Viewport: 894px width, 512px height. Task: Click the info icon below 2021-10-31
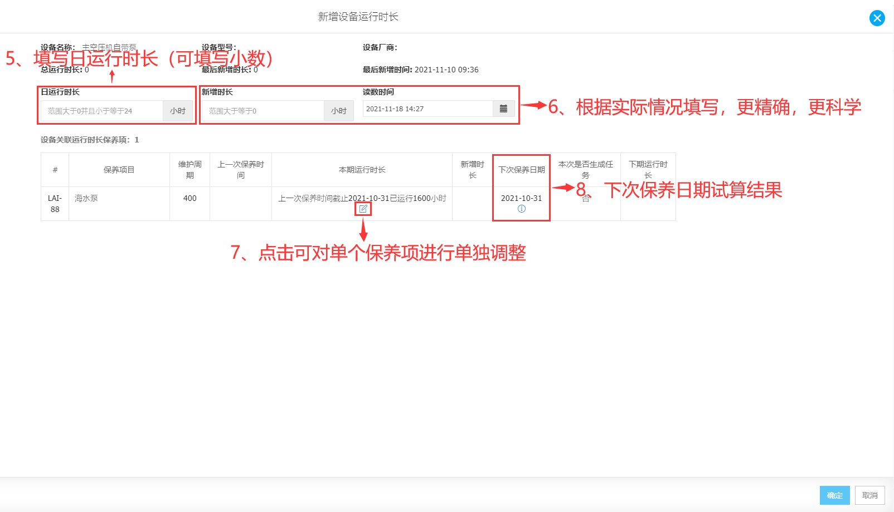[x=522, y=209]
